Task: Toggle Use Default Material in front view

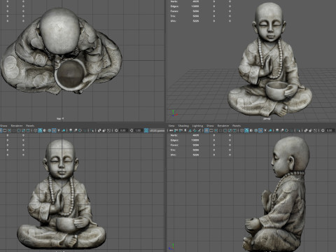Action: [x=45, y=130]
